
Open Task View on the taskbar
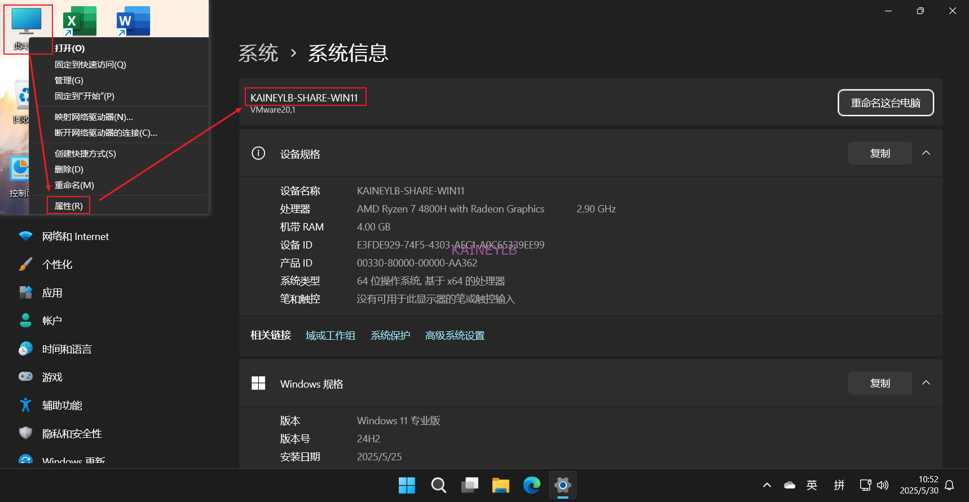pyautogui.click(x=469, y=485)
